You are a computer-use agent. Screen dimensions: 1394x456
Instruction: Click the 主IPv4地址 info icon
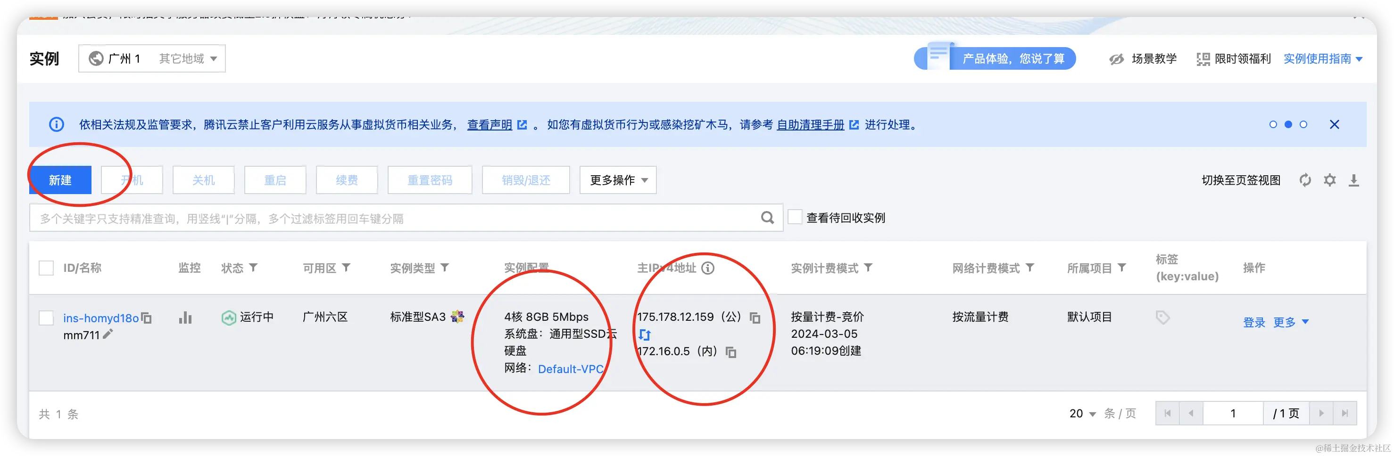click(x=708, y=268)
